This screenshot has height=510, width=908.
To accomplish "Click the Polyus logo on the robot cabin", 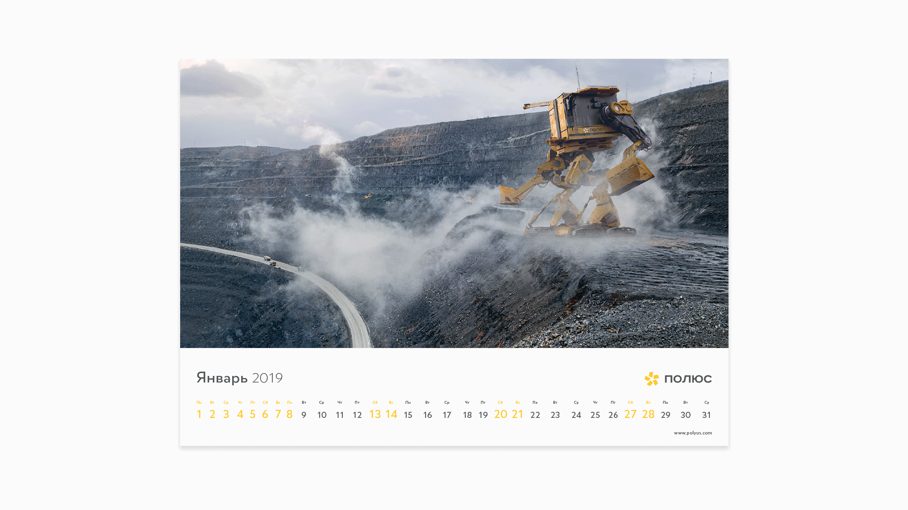I will [x=594, y=129].
